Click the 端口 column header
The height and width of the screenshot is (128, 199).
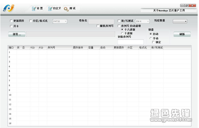pos(12,48)
